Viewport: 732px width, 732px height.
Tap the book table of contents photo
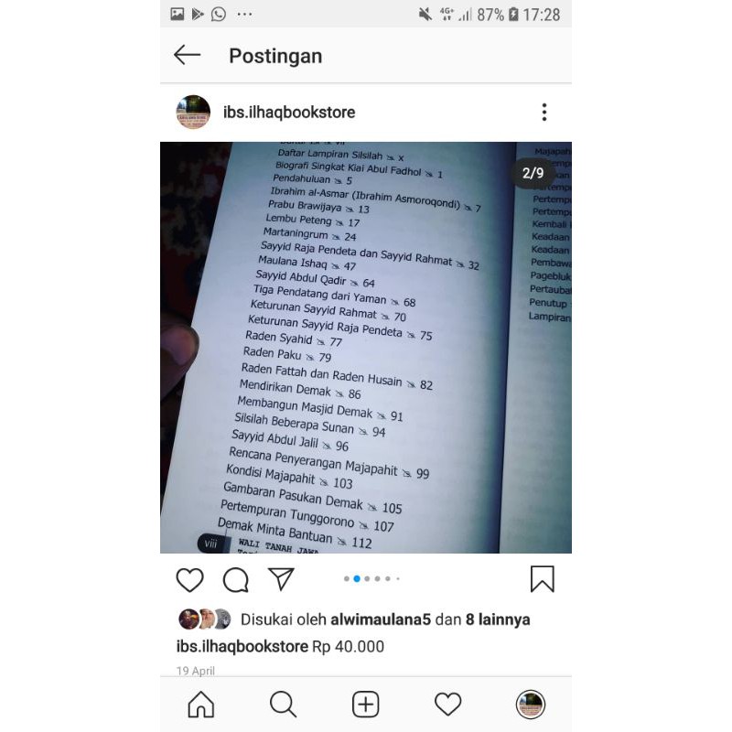coord(365,348)
